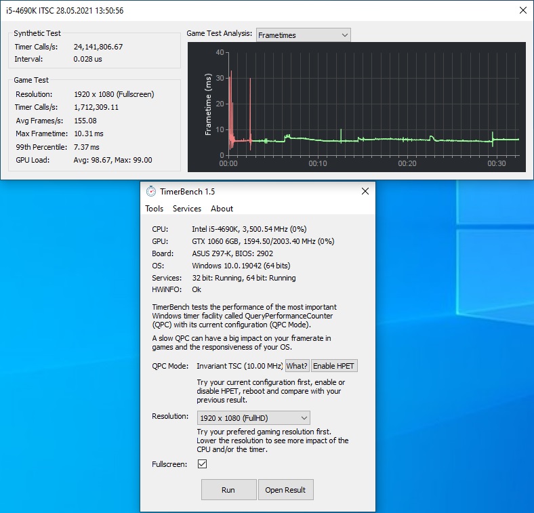Close the TimerBench 1.5 window
Screen dimensions: 534x513
click(x=365, y=192)
